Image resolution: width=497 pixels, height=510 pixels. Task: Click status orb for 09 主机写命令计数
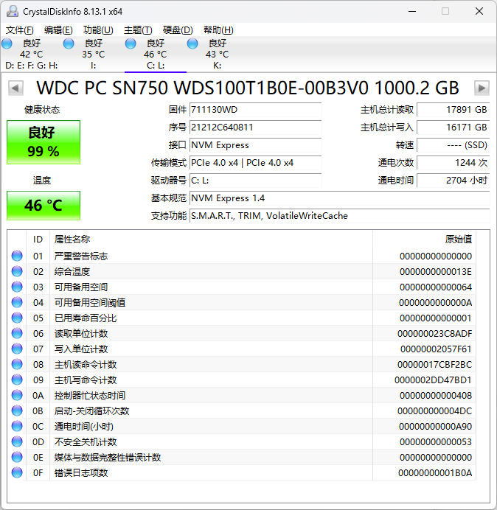pos(17,380)
